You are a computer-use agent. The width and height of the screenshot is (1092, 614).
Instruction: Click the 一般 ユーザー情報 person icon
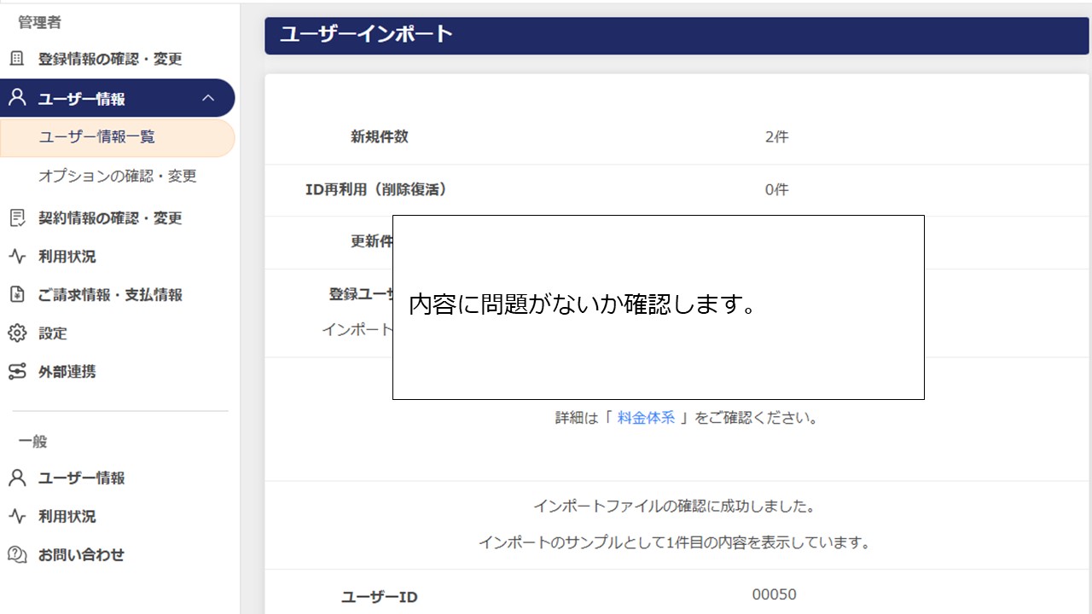[15, 478]
